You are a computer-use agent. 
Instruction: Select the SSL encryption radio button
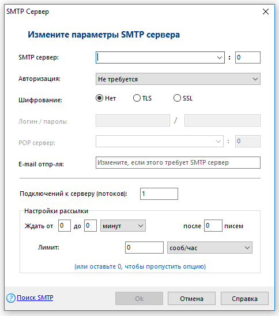(x=177, y=98)
